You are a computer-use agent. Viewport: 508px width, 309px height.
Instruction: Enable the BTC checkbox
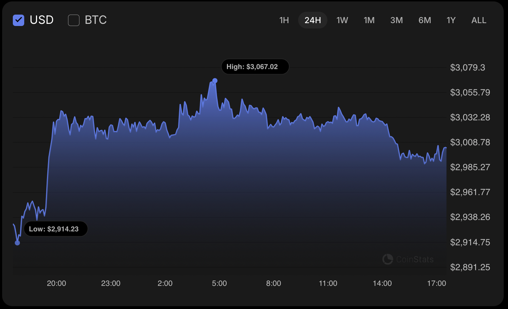74,20
